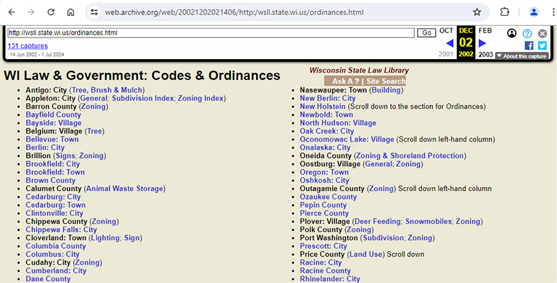The height and width of the screenshot is (283, 557).
Task: Open Antigo Tree, Brush & Mulch ordinance
Action: click(107, 90)
